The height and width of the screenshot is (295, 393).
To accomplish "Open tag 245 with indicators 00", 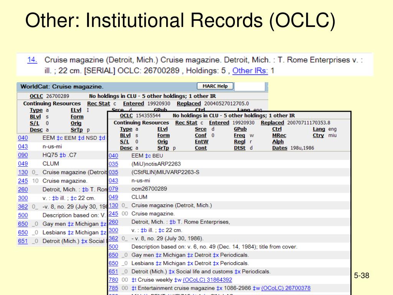I will pos(113,214).
